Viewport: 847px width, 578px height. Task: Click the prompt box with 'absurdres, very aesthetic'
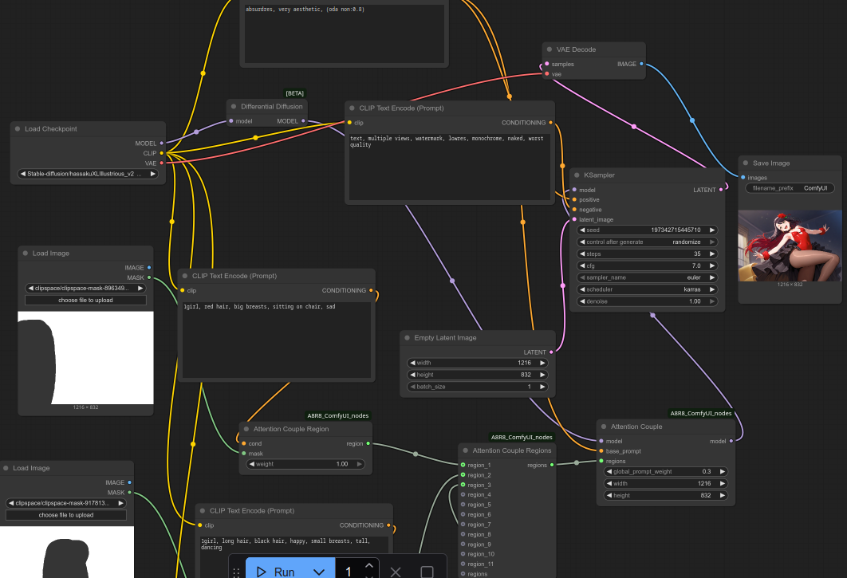coord(345,34)
